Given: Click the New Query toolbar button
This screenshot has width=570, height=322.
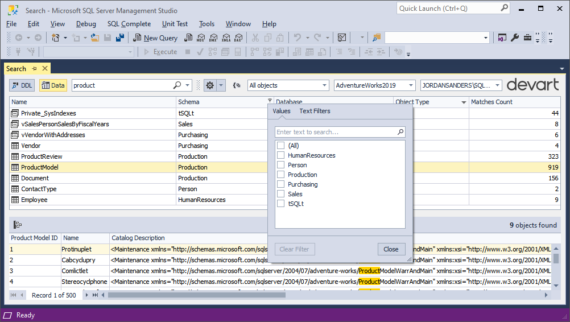Looking at the screenshot, I should click(x=155, y=38).
